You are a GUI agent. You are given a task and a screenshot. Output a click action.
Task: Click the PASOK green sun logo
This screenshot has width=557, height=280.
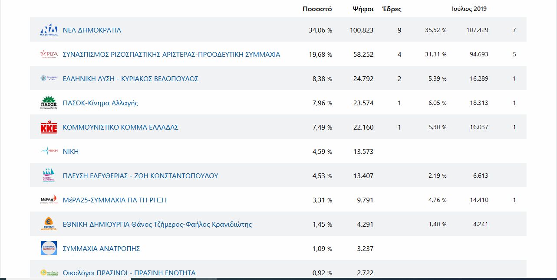coord(49,103)
